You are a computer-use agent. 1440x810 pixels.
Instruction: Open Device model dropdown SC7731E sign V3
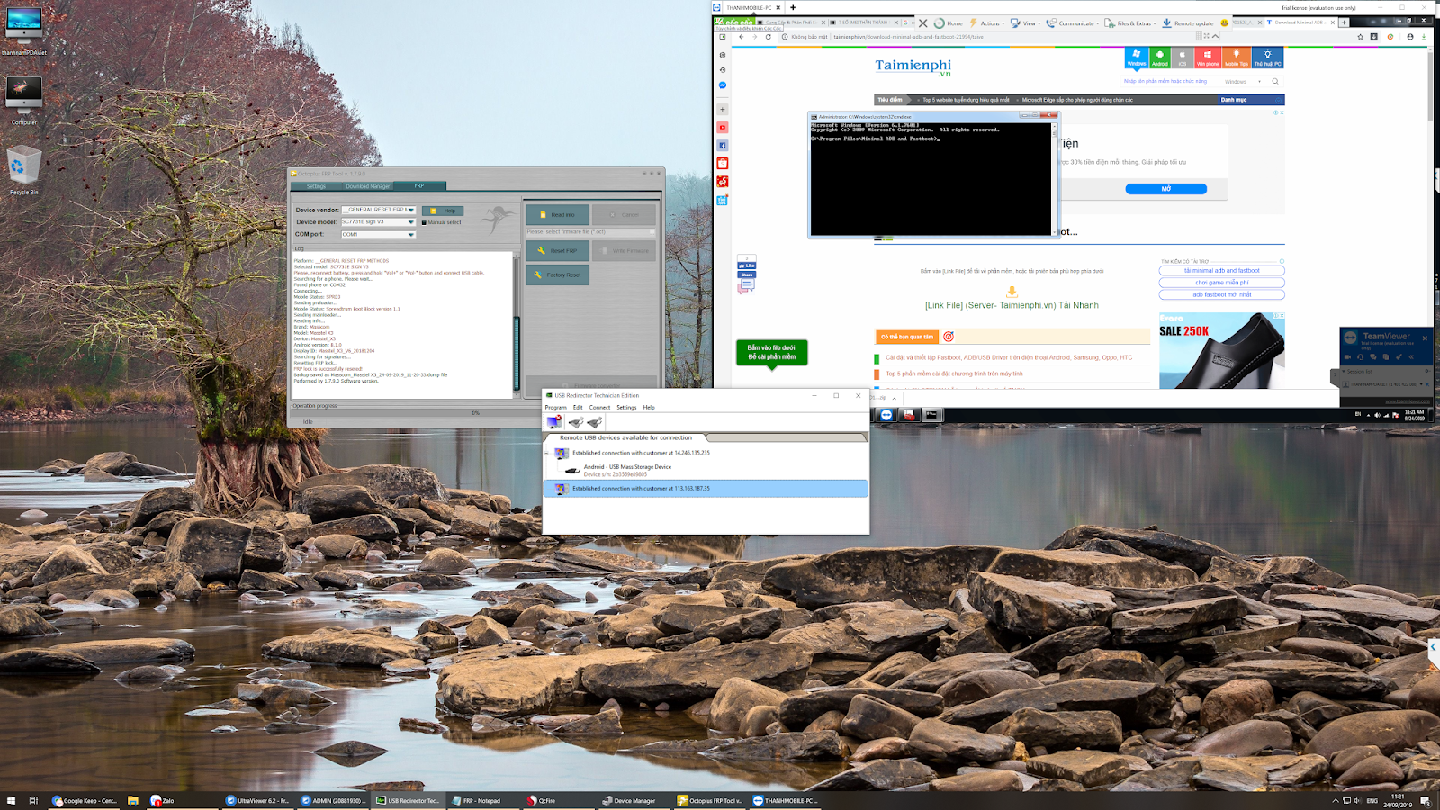tap(379, 221)
